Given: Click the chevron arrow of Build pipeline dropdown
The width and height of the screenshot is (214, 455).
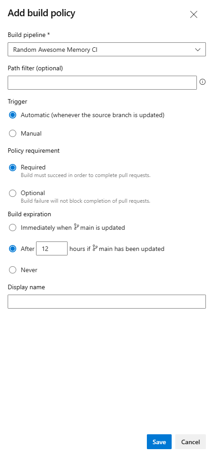Looking at the screenshot, I should (x=198, y=50).
